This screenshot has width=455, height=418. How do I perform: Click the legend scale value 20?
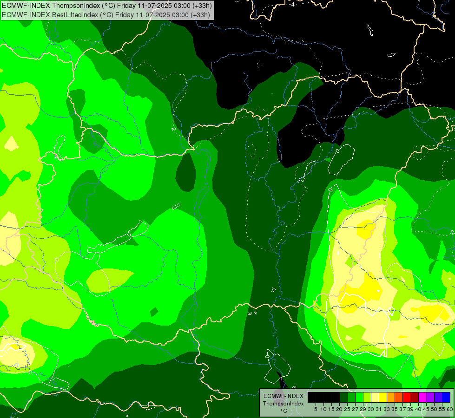pyautogui.click(x=339, y=409)
